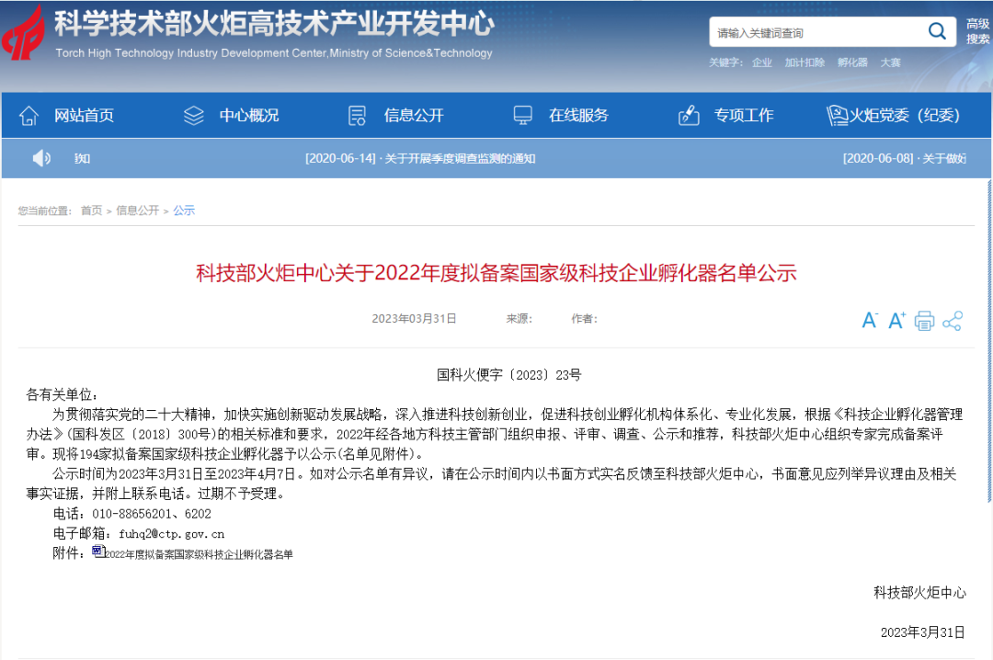Click the Torch Center flame logo
The height and width of the screenshot is (660, 993).
coord(25,35)
